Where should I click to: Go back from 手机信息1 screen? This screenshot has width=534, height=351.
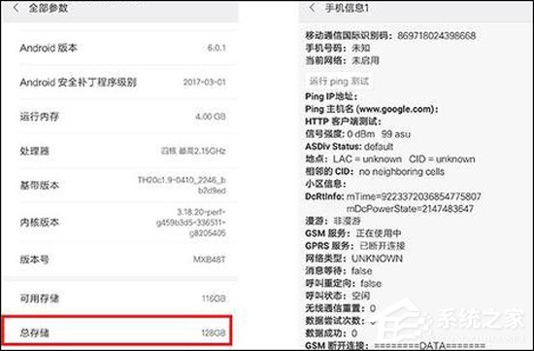click(x=312, y=8)
